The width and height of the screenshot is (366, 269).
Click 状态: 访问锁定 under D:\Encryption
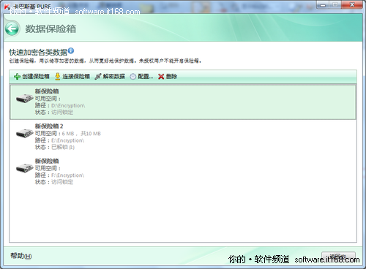54,113
